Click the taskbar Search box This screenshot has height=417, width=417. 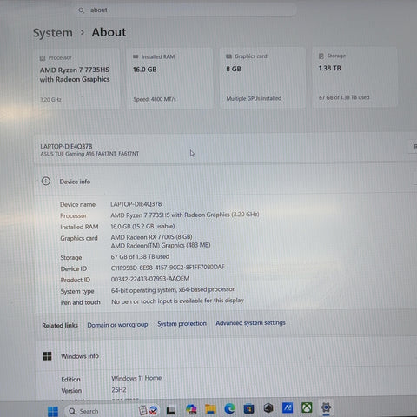tap(111, 411)
